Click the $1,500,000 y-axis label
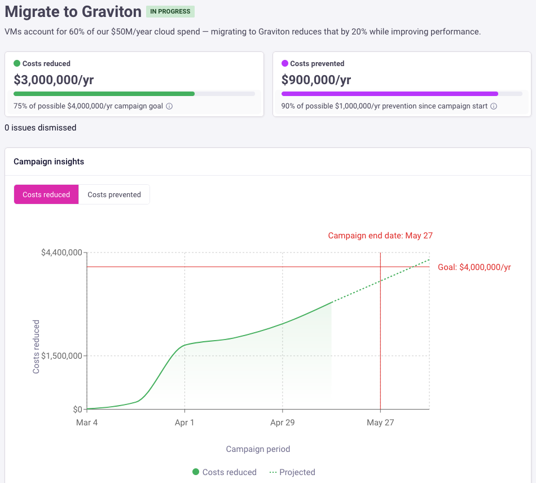Viewport: 536px width, 483px height. (61, 356)
